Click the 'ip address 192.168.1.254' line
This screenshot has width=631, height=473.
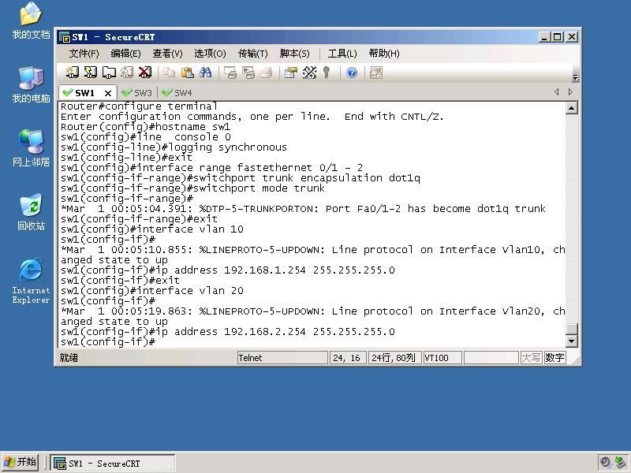228,270
